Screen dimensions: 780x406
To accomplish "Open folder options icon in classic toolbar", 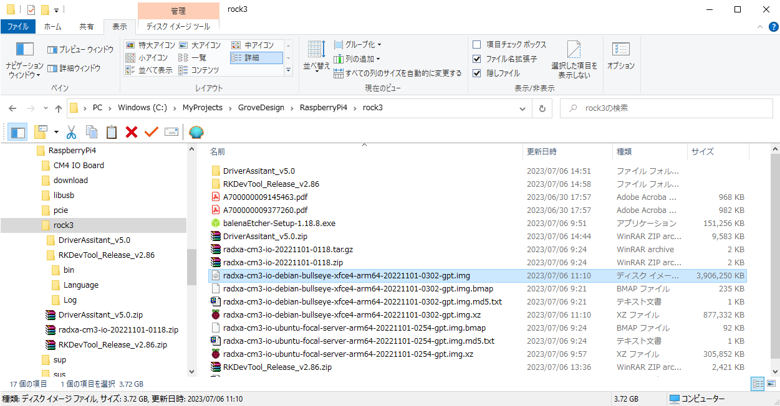I will 41,132.
